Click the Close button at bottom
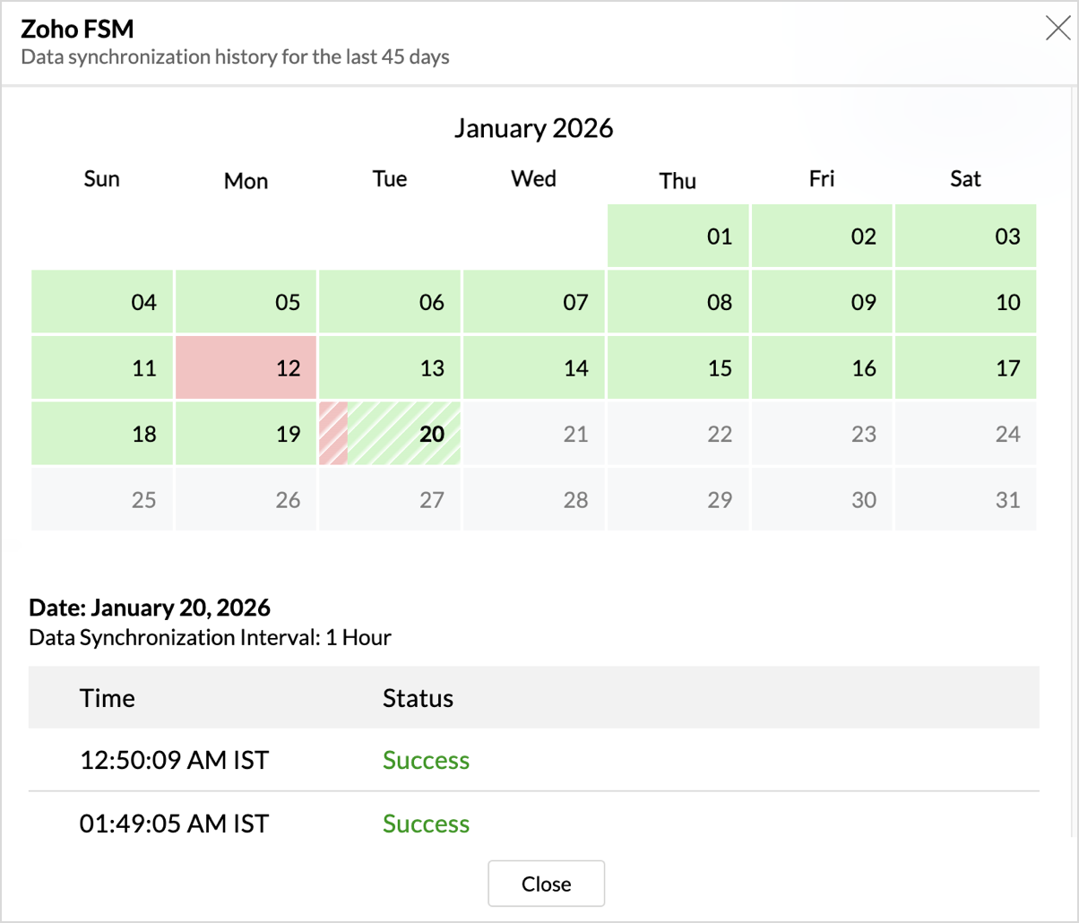 click(x=546, y=884)
